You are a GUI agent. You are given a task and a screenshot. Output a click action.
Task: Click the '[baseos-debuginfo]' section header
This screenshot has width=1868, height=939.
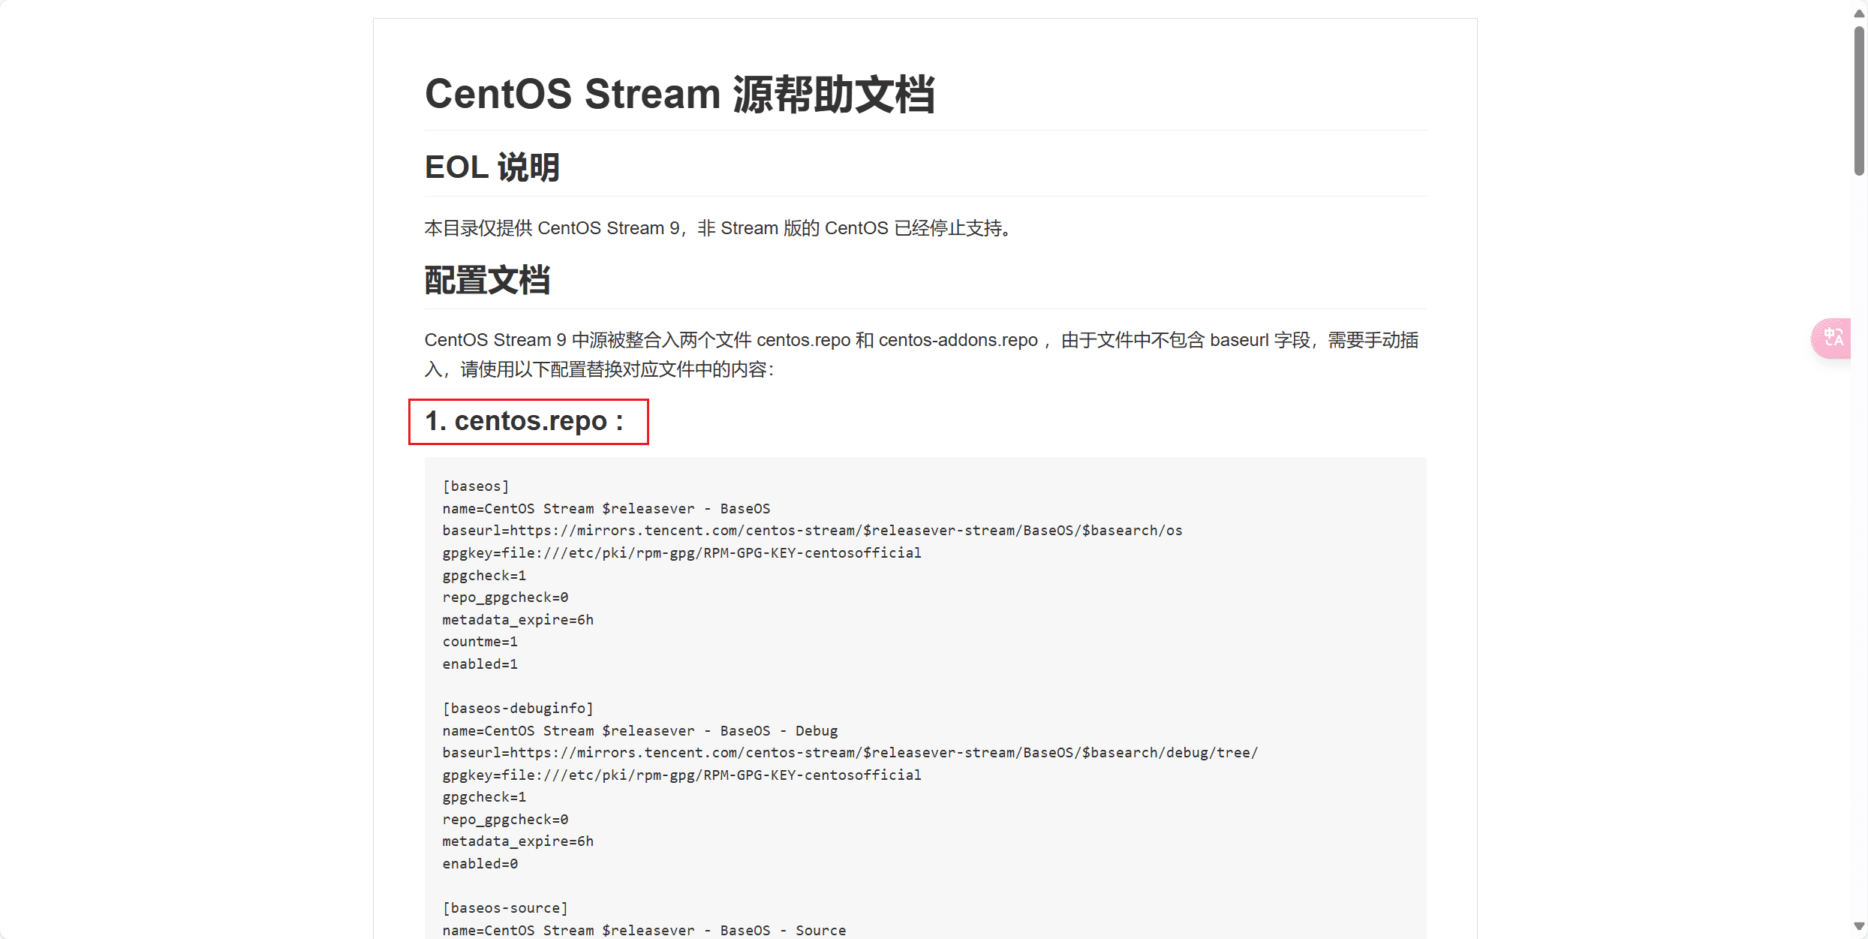(518, 709)
